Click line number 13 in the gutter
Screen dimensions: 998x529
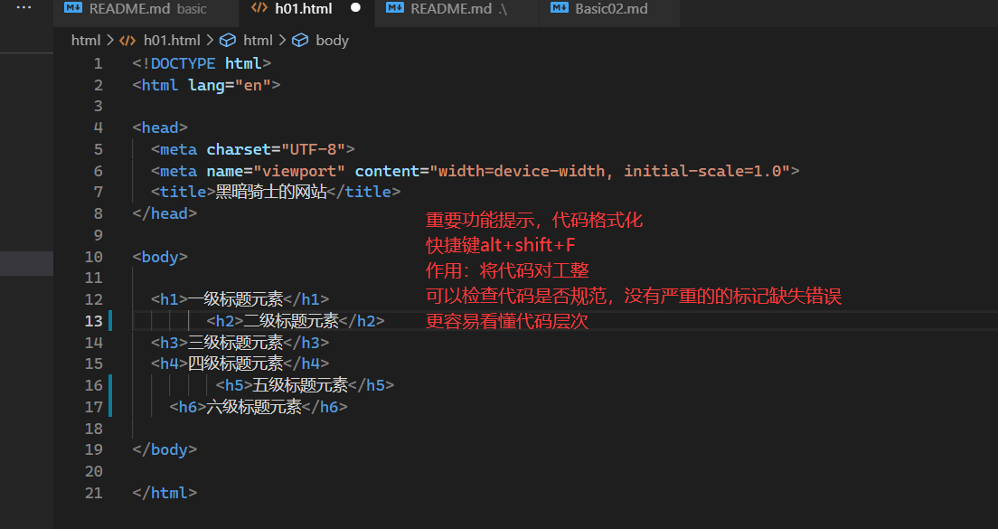pyautogui.click(x=93, y=321)
